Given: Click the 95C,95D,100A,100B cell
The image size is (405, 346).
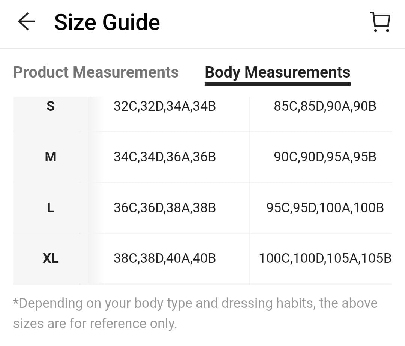Looking at the screenshot, I should click(325, 207).
